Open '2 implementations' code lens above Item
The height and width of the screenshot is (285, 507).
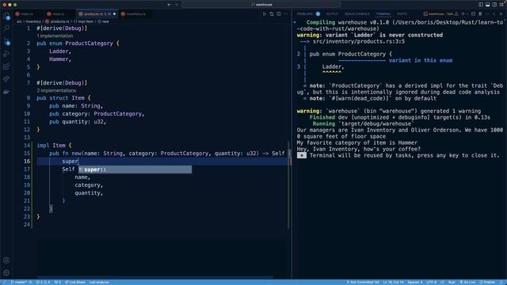coord(56,90)
